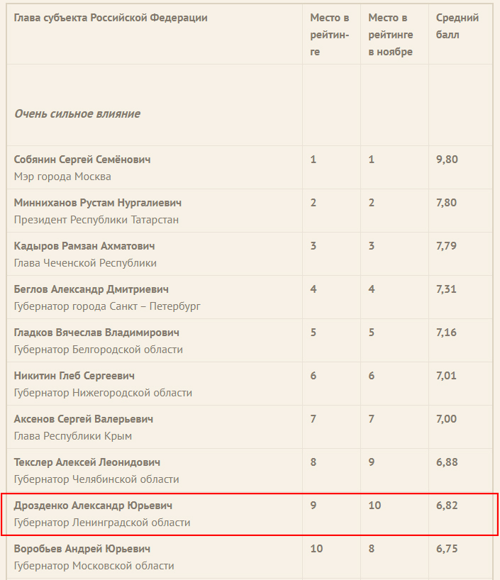Click the average score 7,31
The image size is (500, 580).
(447, 289)
